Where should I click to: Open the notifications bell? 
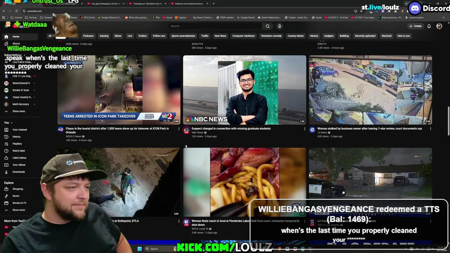coord(429,26)
